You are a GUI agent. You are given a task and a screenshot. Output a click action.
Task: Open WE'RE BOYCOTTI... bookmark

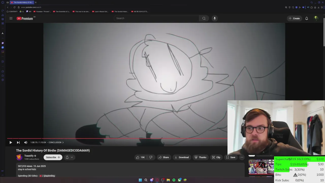[x=139, y=11]
